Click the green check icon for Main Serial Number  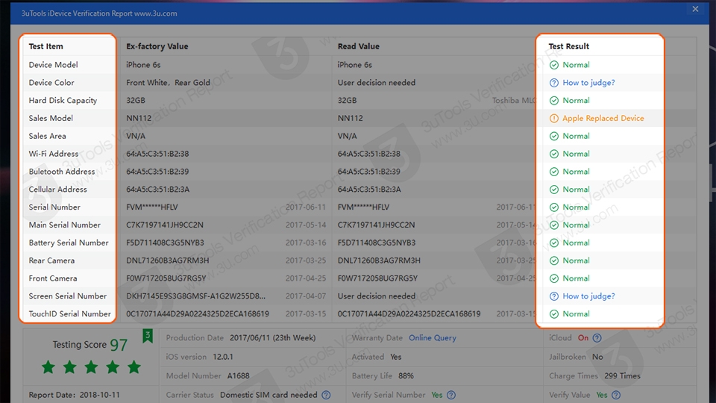pos(554,225)
